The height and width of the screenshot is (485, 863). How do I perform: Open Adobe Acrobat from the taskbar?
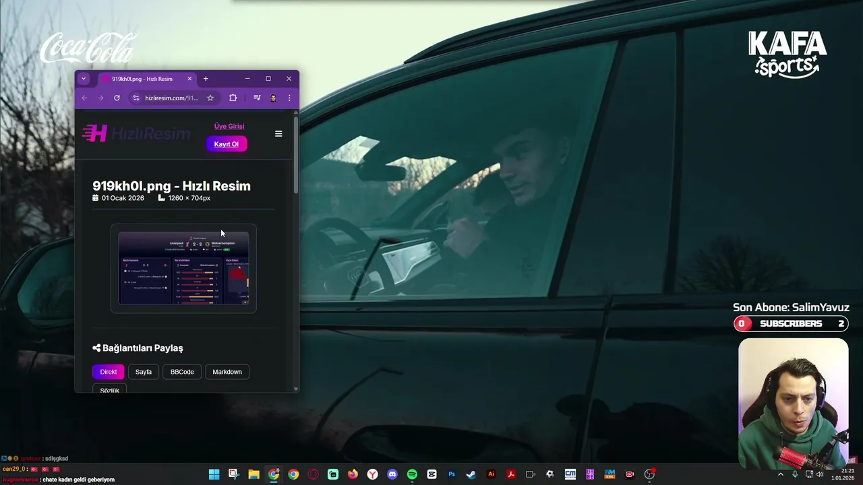[511, 474]
